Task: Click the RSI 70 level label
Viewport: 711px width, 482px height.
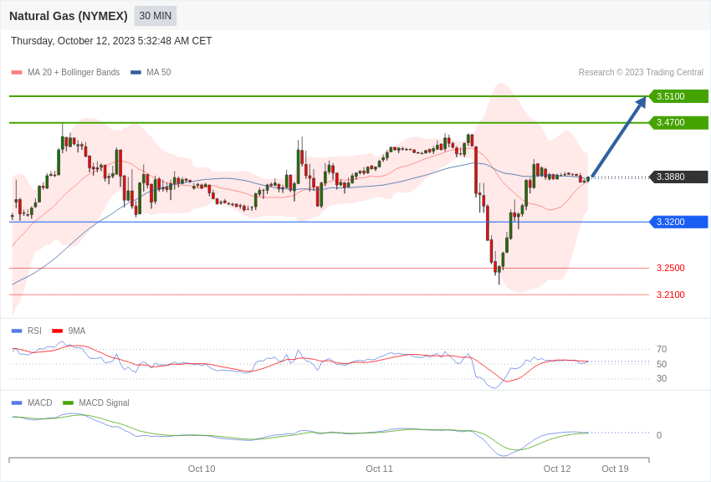Action: [662, 349]
